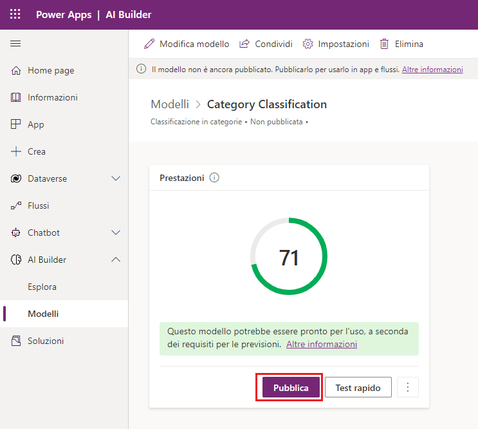
Task: Click the Classificazione in categorie label
Action: (196, 122)
